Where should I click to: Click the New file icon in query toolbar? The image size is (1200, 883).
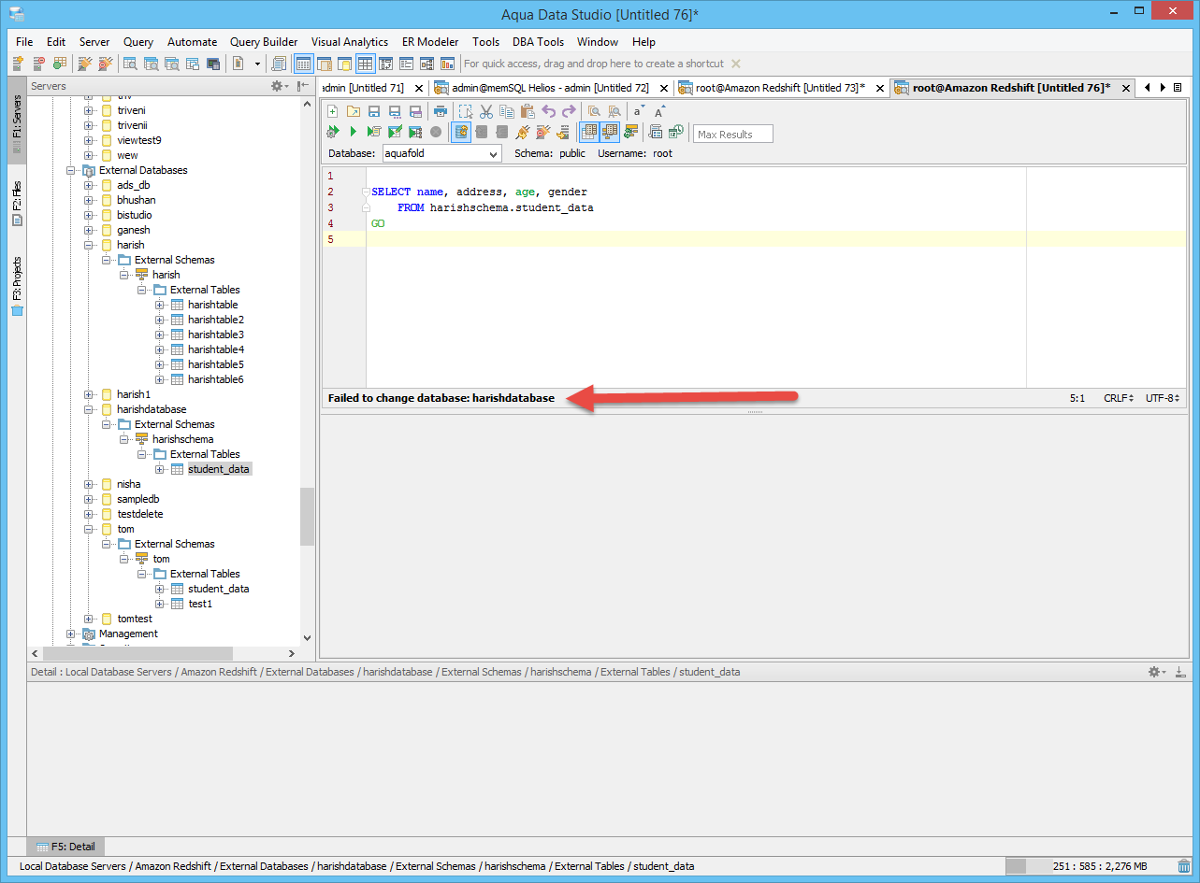(333, 111)
